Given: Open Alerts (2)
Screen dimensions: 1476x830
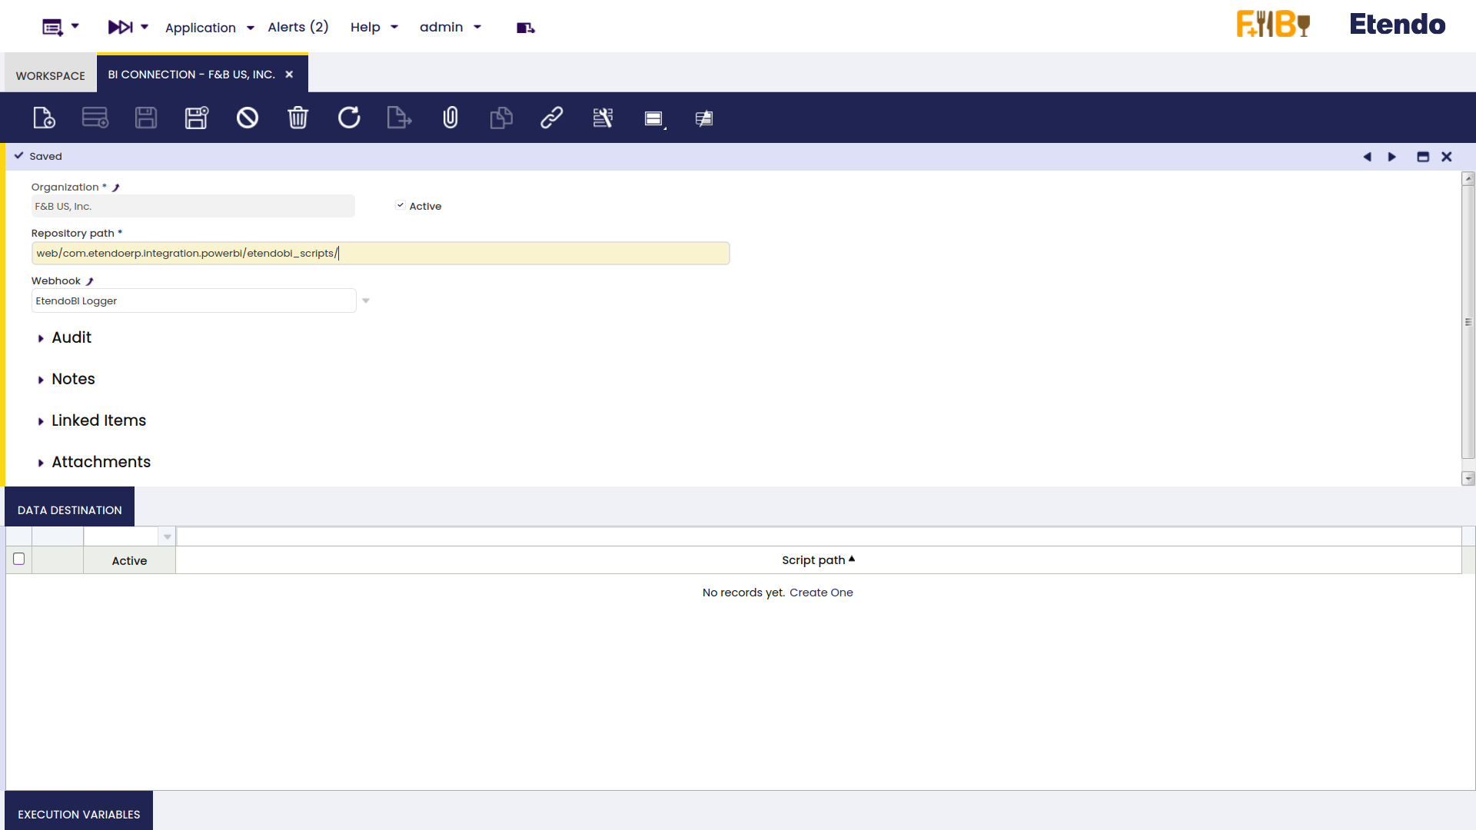Looking at the screenshot, I should (x=298, y=27).
